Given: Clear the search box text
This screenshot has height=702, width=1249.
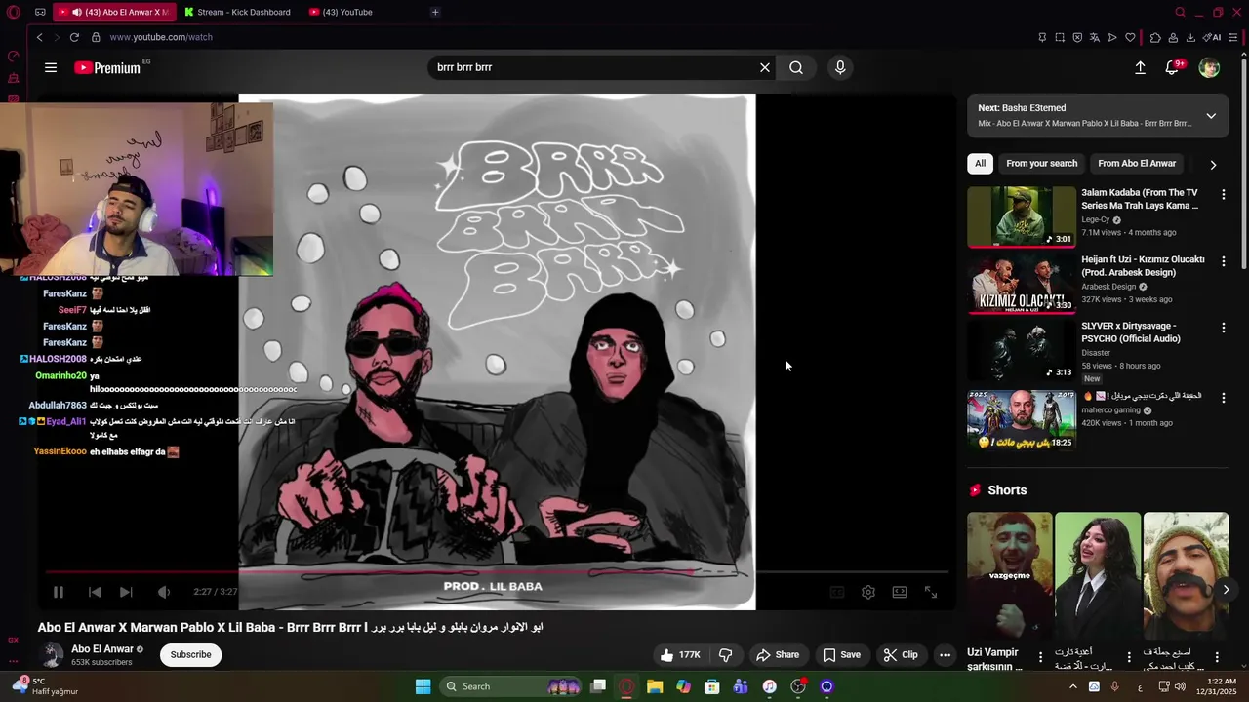Looking at the screenshot, I should (765, 67).
